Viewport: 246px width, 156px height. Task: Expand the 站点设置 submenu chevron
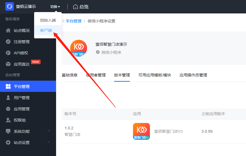click(x=49, y=142)
